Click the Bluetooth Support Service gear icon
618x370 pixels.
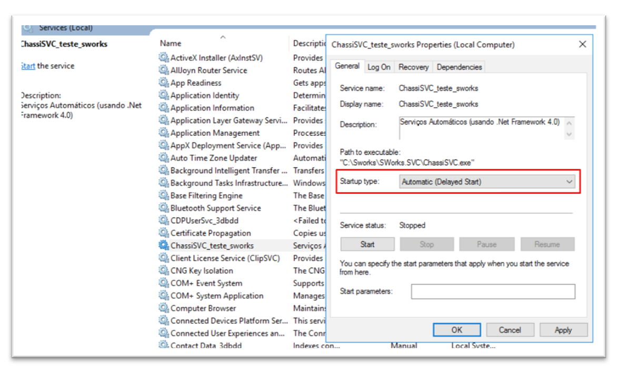(164, 208)
